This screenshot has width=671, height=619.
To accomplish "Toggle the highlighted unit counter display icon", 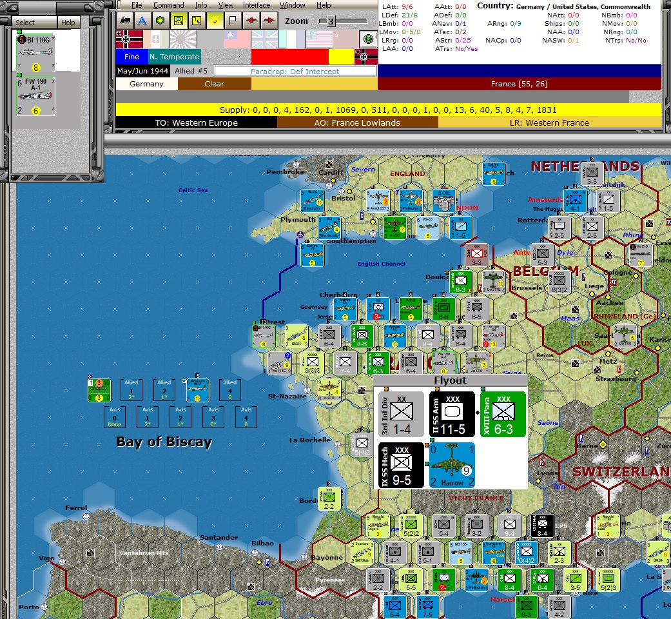I will coord(178,21).
